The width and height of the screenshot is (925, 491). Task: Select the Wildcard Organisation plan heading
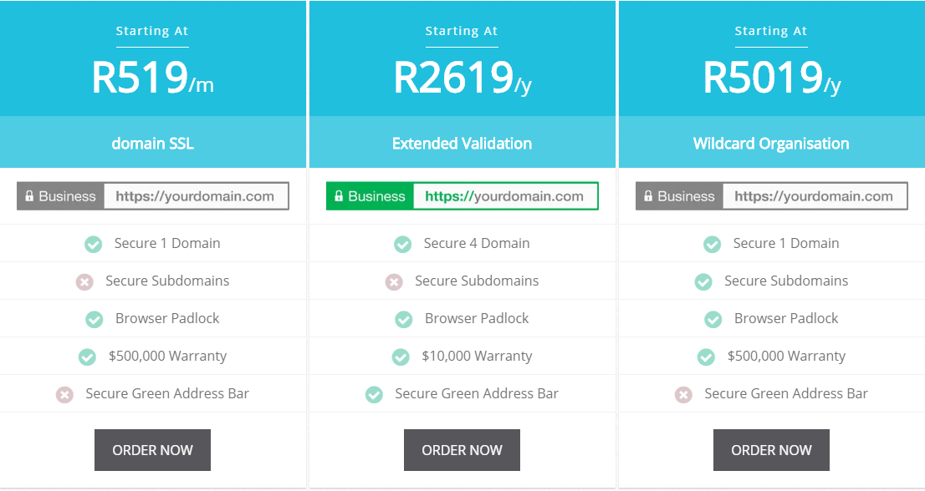click(x=771, y=144)
